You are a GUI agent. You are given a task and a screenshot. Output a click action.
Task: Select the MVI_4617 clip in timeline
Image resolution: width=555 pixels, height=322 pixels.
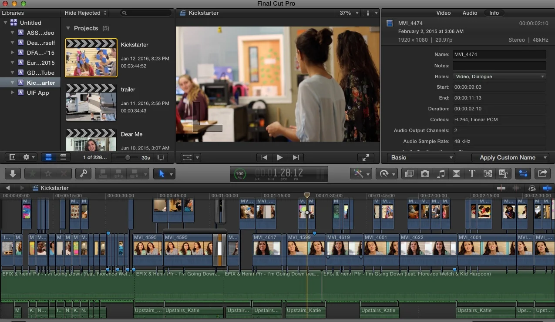pos(267,249)
